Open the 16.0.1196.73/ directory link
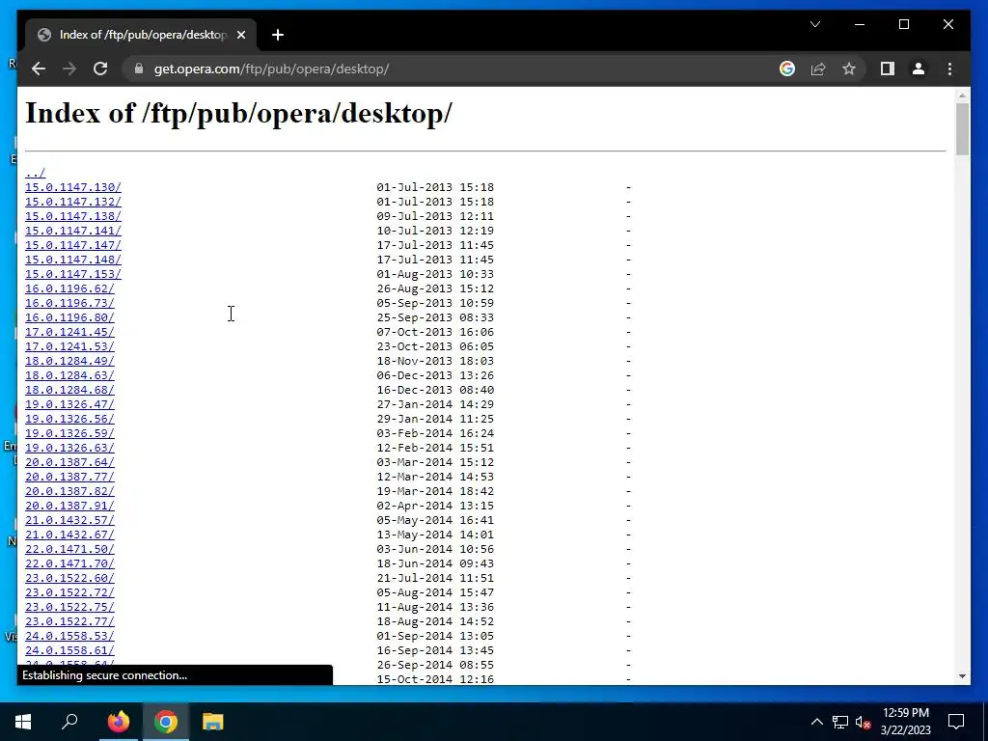 click(69, 303)
